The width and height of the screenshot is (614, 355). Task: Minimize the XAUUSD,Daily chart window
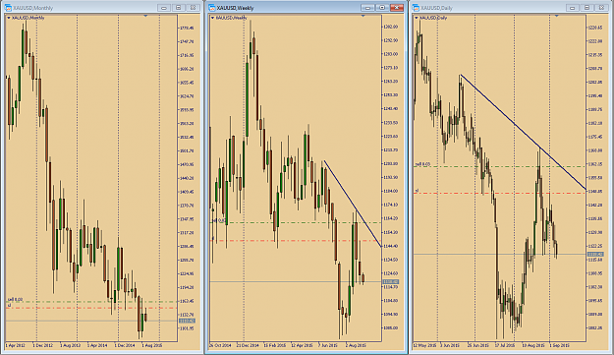tap(572, 8)
